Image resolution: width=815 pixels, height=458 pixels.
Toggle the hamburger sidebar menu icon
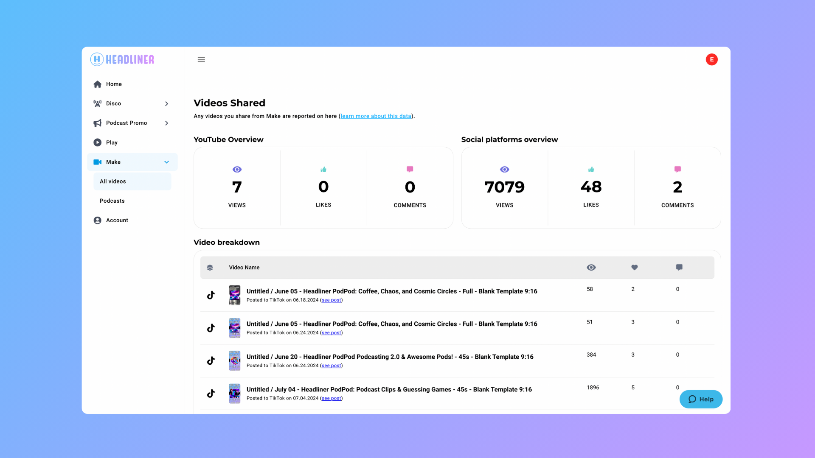point(201,59)
